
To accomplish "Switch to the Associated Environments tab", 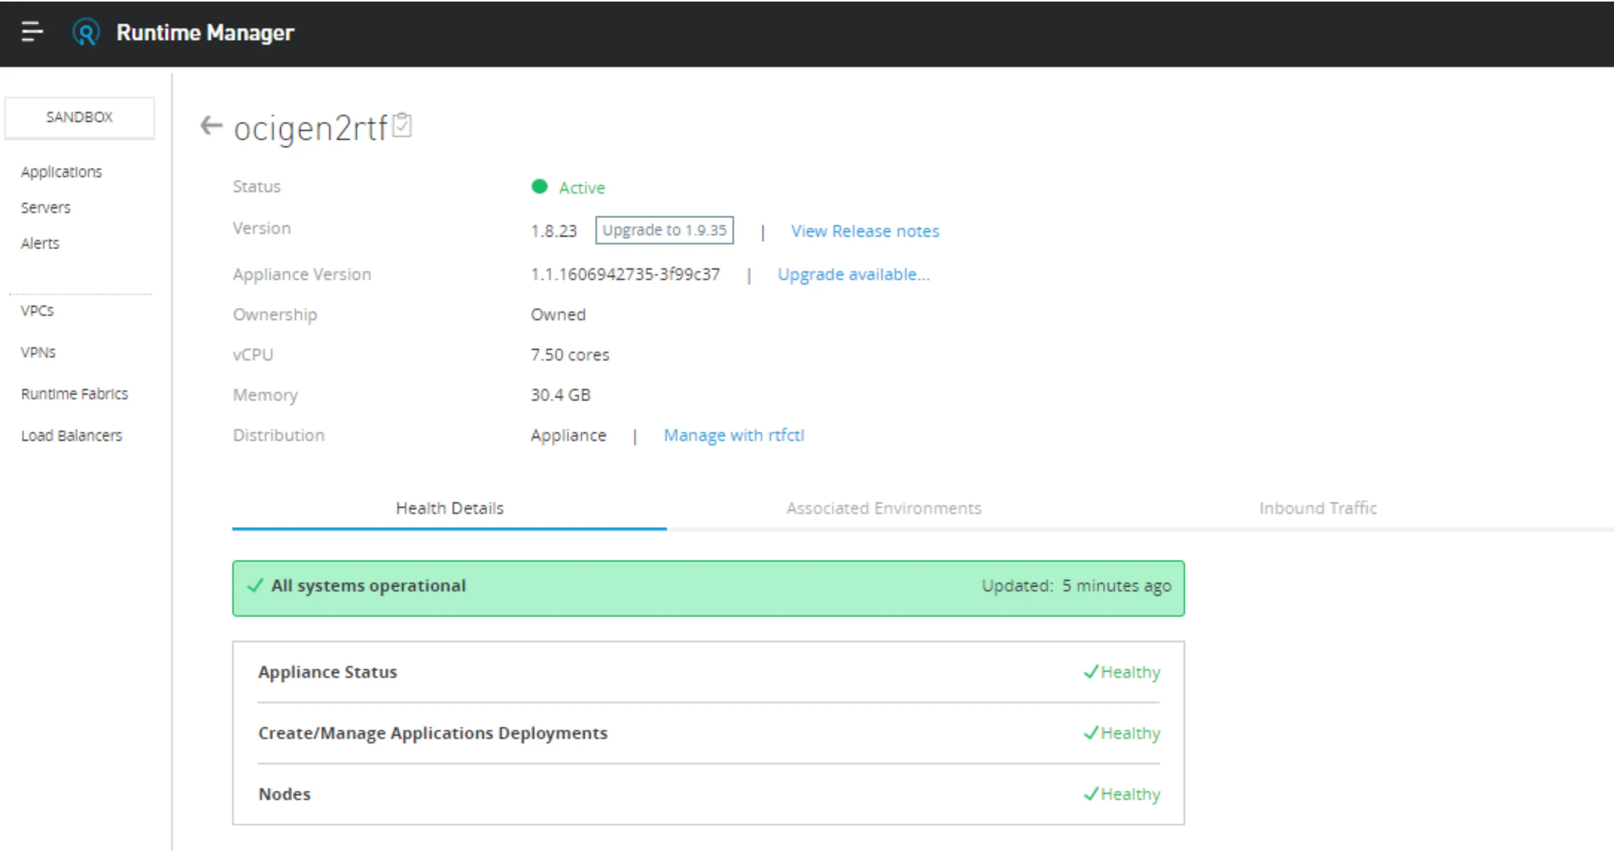I will click(883, 508).
